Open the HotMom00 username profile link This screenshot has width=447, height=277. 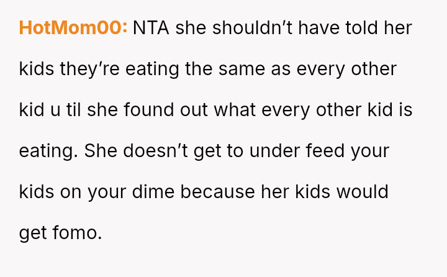(73, 28)
